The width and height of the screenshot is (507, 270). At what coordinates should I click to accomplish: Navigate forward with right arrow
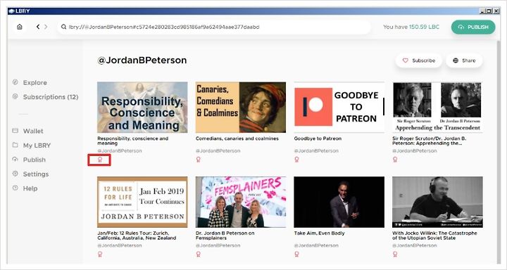click(x=46, y=27)
